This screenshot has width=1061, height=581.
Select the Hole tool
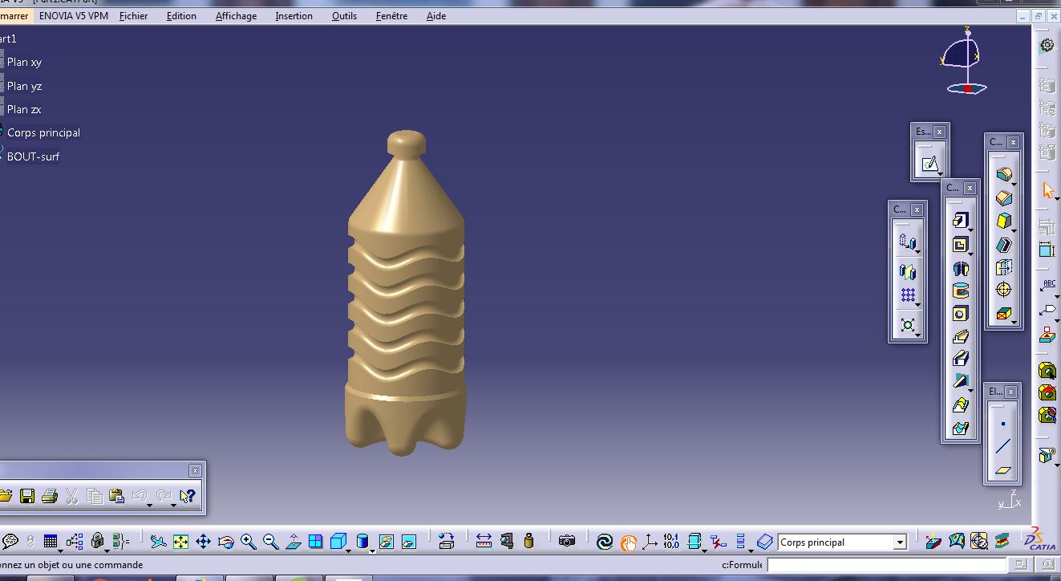coord(961,314)
